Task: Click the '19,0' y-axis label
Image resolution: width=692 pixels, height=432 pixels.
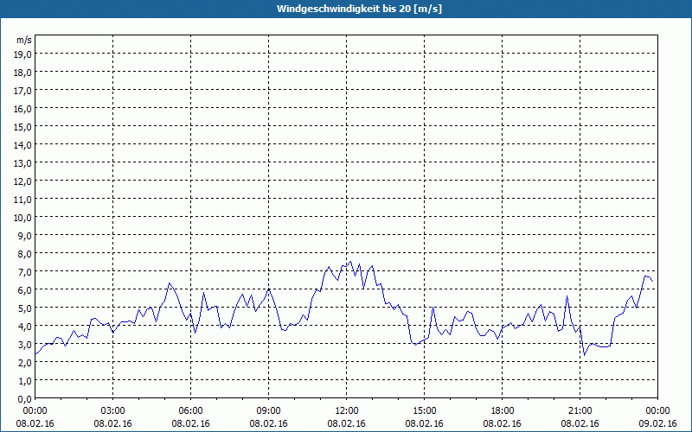Action: pyautogui.click(x=22, y=54)
